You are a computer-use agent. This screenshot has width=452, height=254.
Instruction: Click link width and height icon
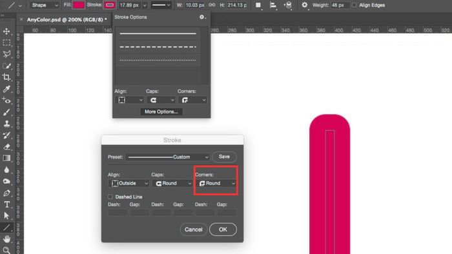212,5
